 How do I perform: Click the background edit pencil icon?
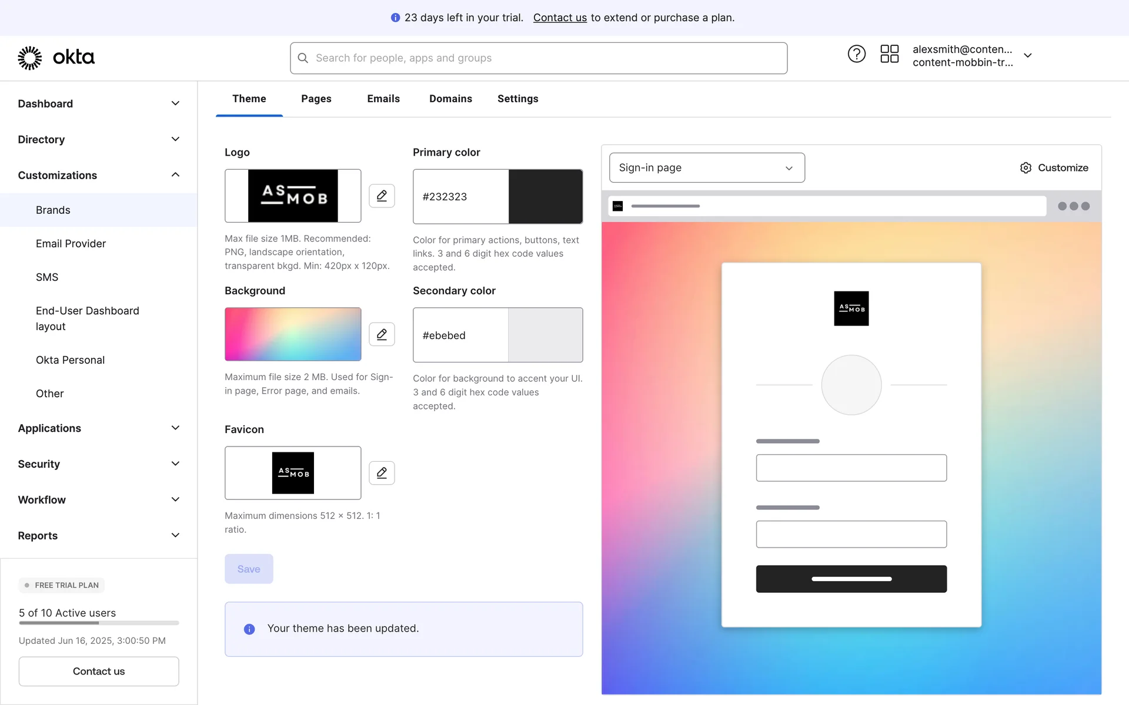(382, 334)
